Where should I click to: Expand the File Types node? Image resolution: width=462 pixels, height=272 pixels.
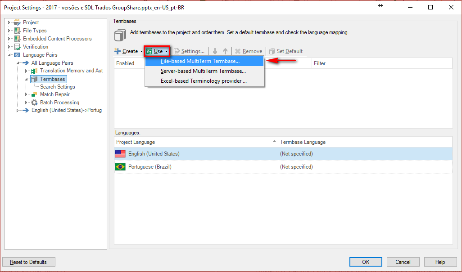coord(9,31)
